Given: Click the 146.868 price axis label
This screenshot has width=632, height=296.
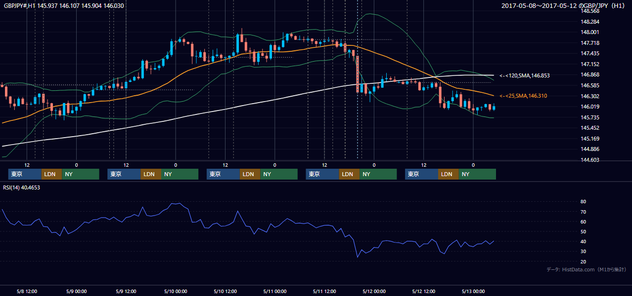Looking at the screenshot, I should [589, 74].
